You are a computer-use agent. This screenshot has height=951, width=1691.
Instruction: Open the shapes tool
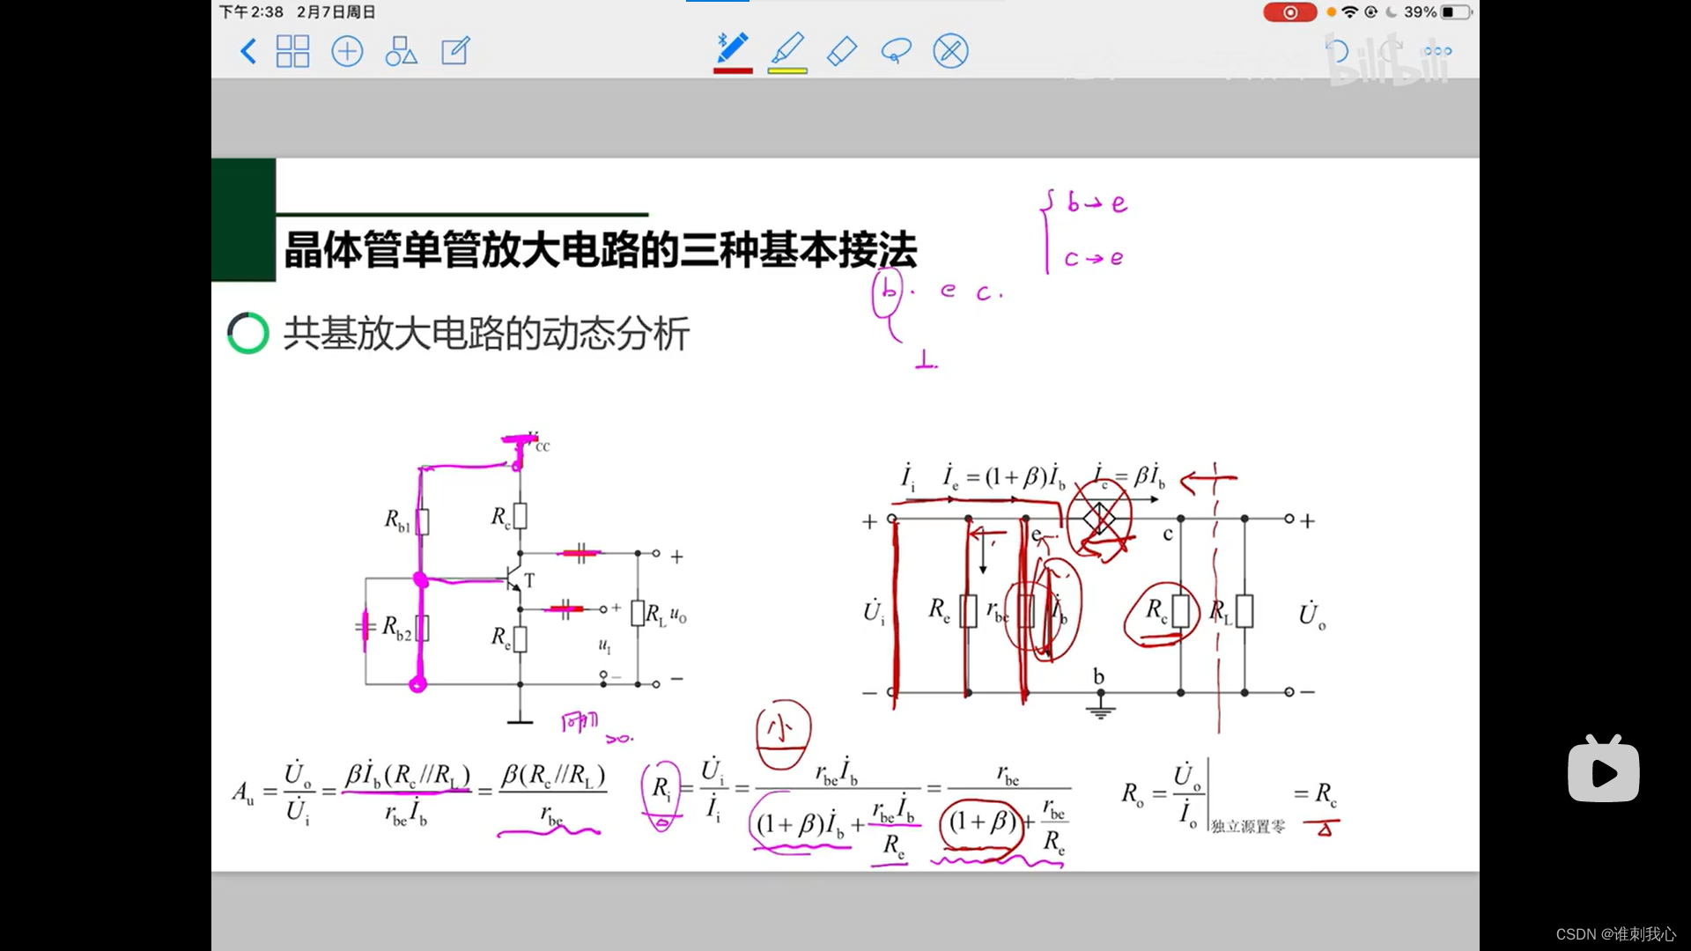(x=401, y=51)
